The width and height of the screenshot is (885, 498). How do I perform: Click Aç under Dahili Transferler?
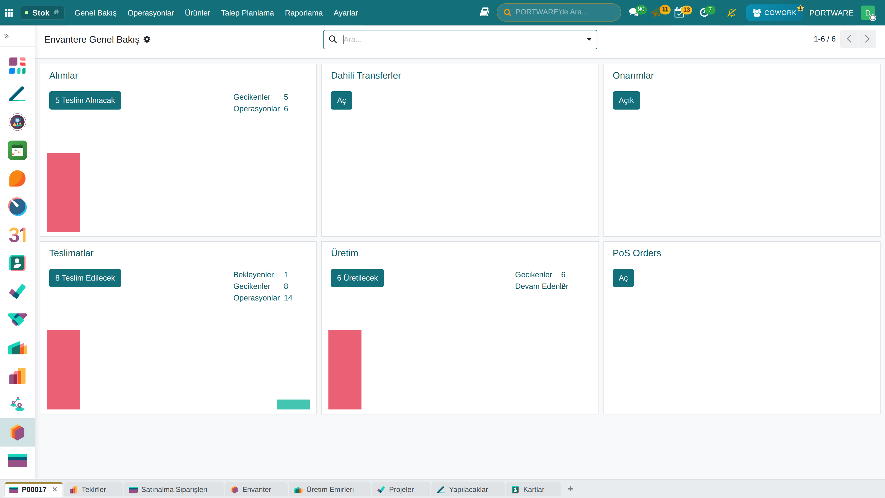tap(342, 100)
